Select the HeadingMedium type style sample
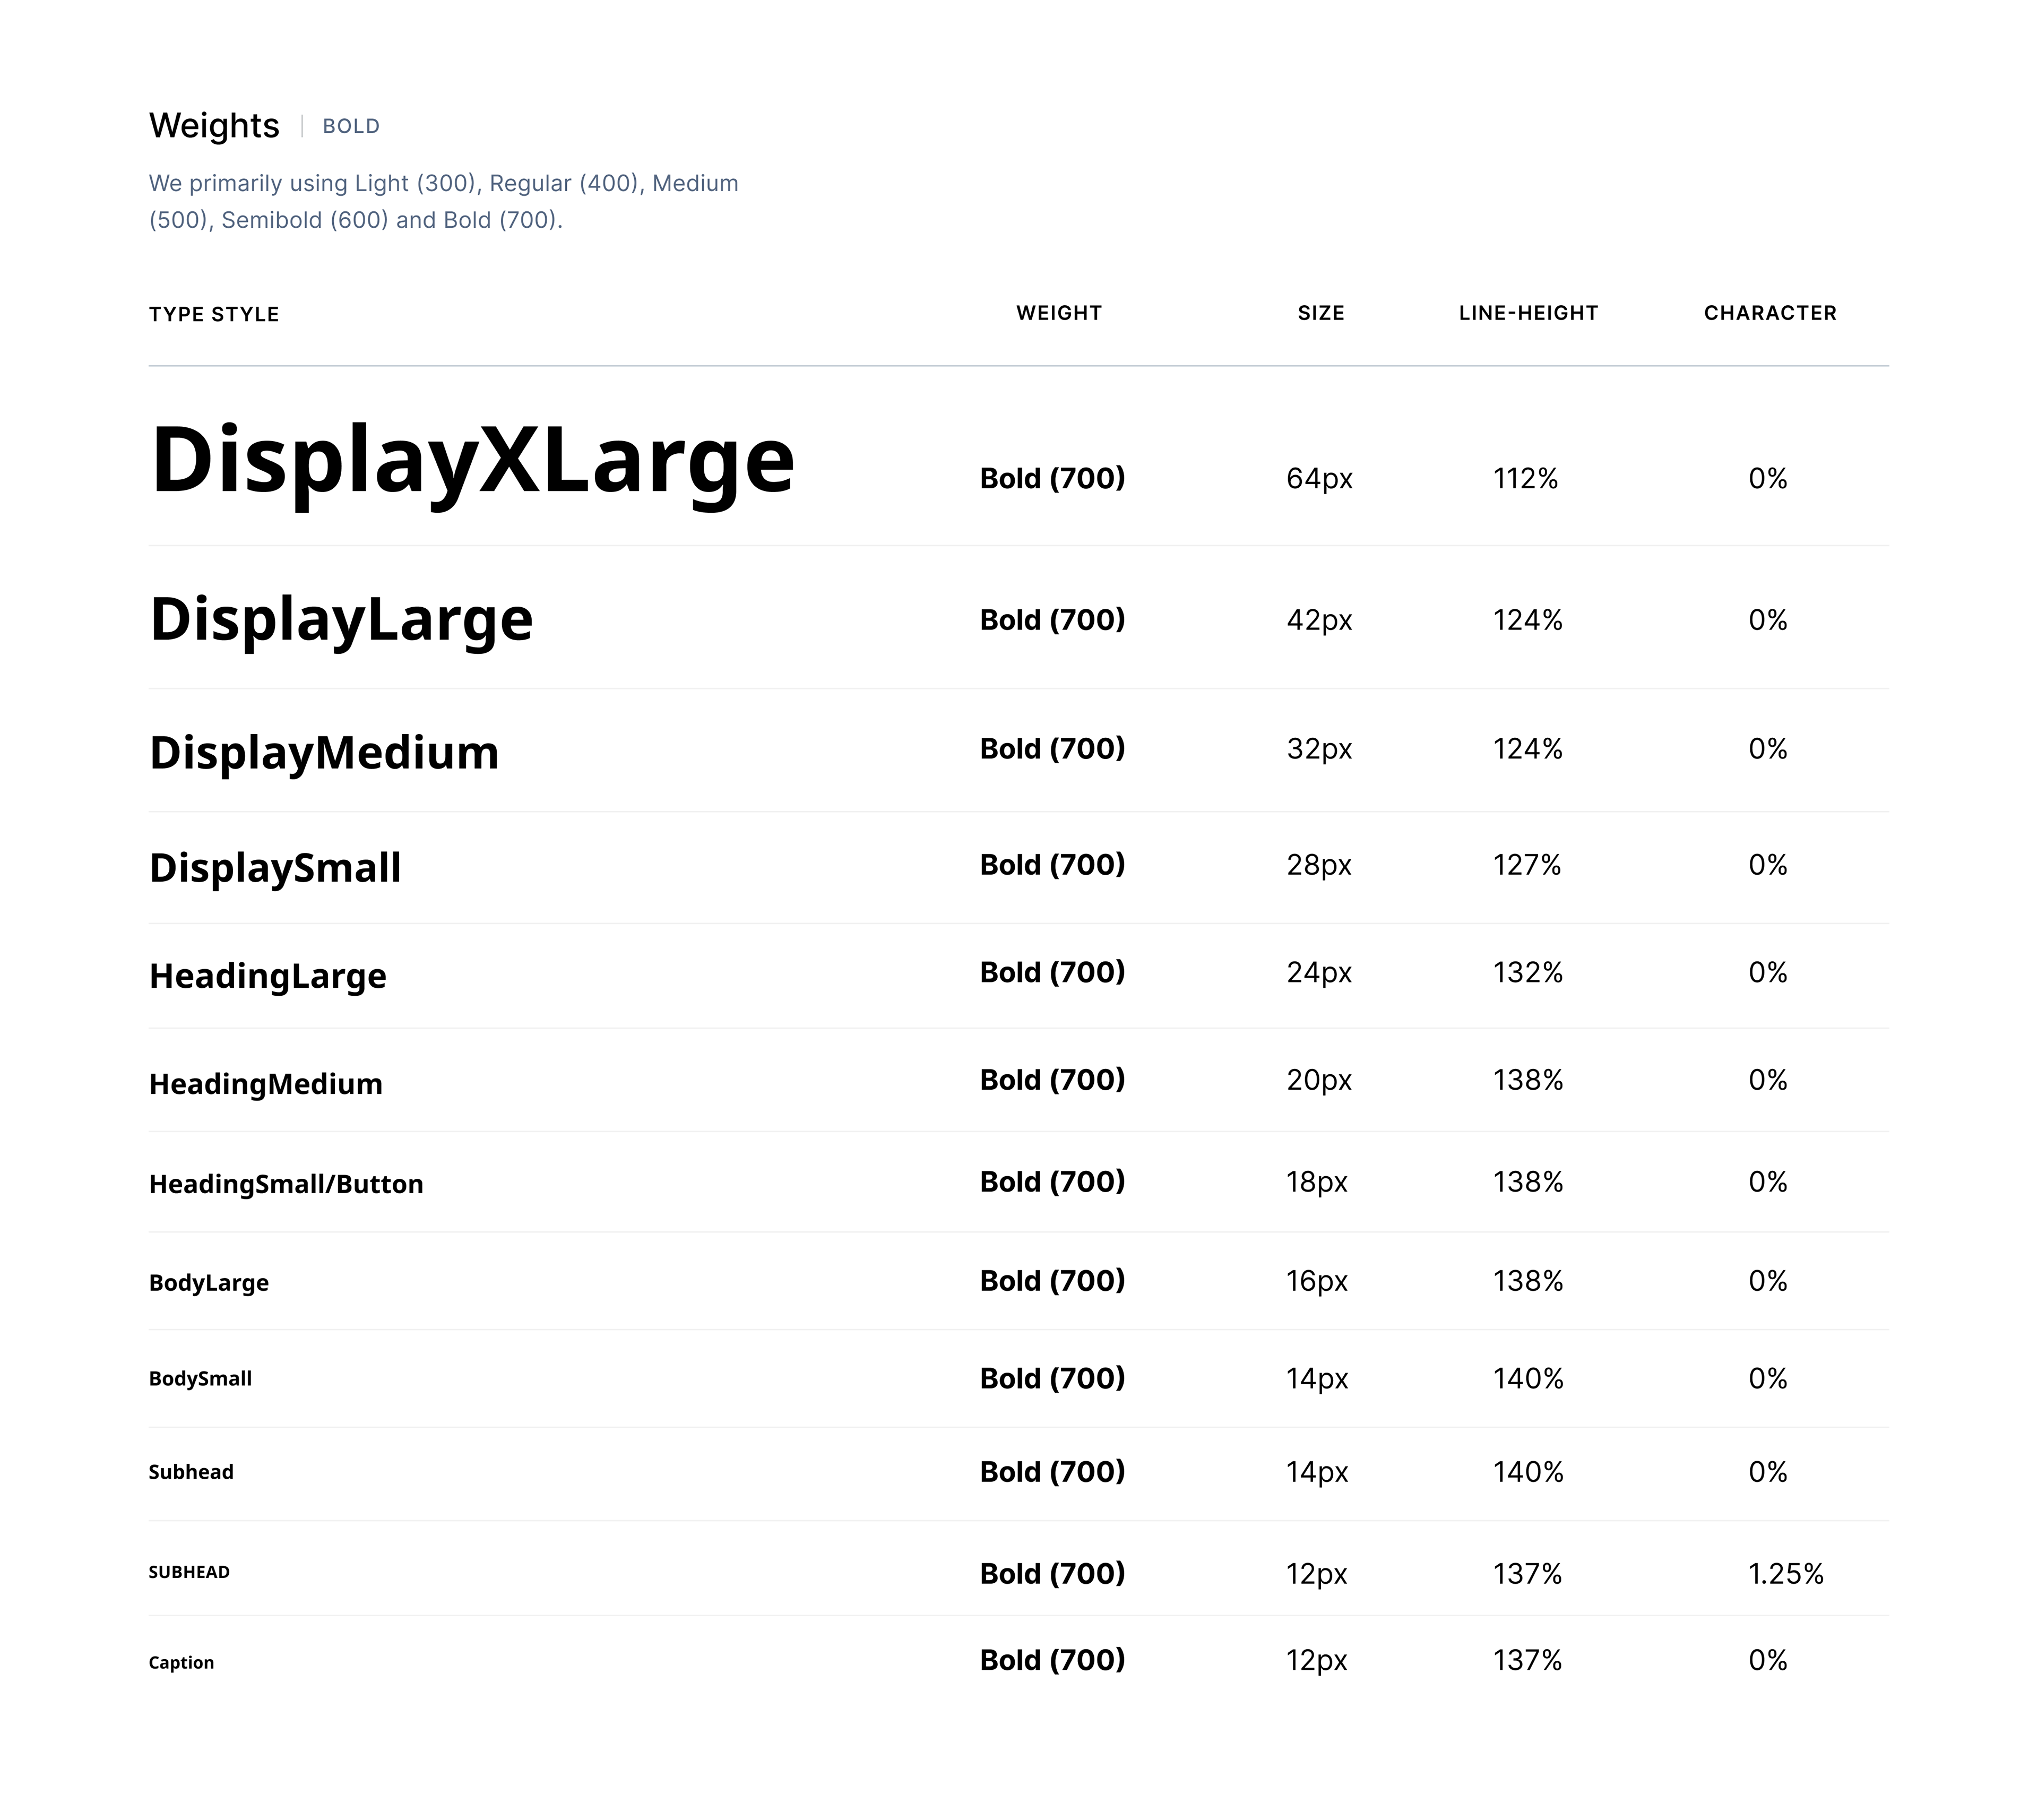Screen dimensions: 2038x1820 click(266, 1084)
